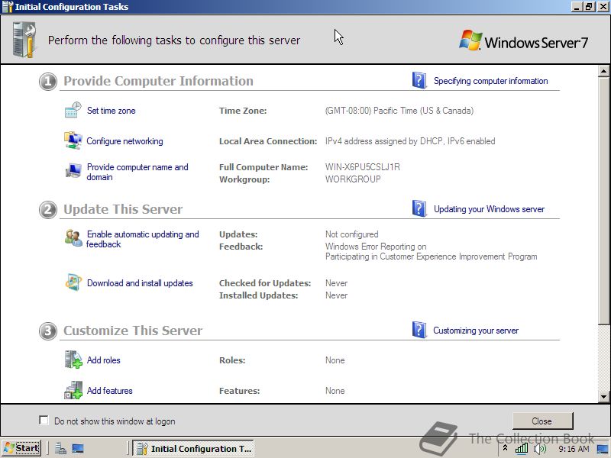Click the automatic updating people icon
The image size is (611, 458).
[x=73, y=238]
